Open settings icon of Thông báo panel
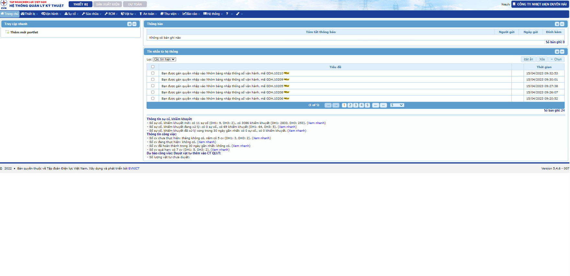Viewport: 570px width, 276px height. pyautogui.click(x=557, y=24)
